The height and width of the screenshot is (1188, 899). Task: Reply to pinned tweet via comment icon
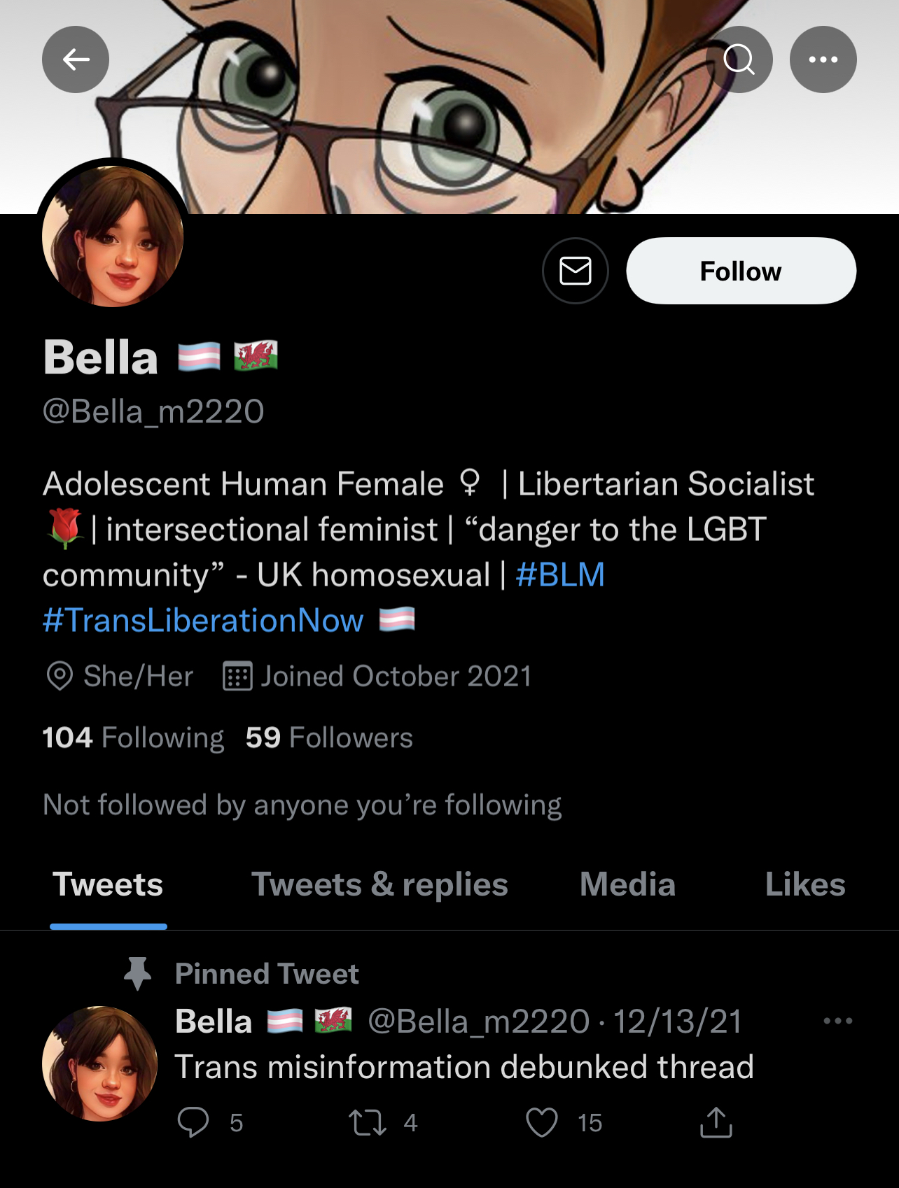pos(193,1122)
